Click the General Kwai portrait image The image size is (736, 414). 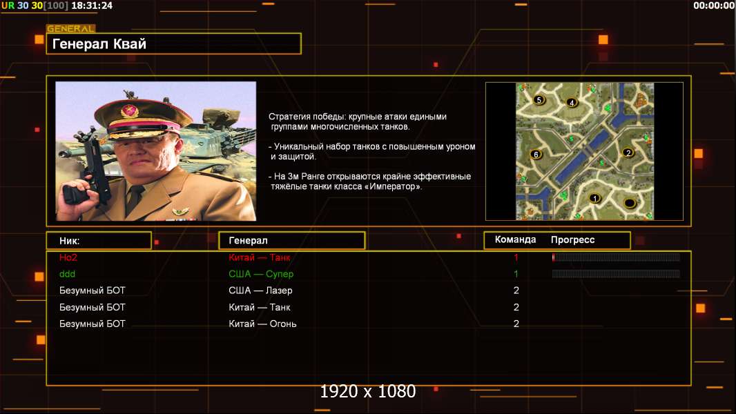[156, 151]
